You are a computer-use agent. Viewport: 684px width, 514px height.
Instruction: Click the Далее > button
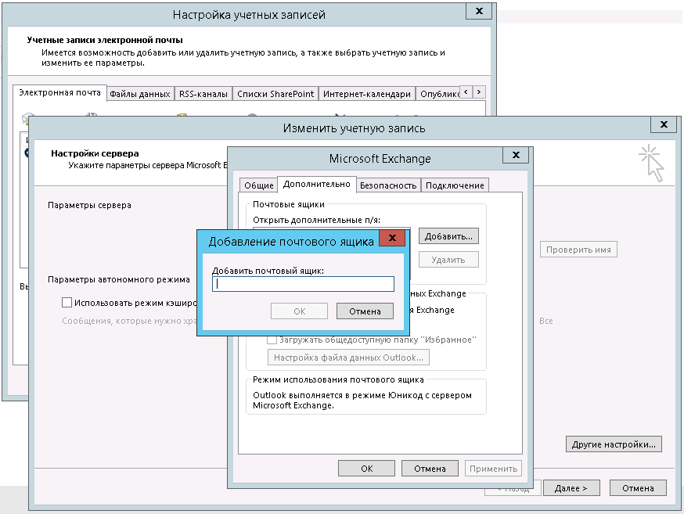571,488
